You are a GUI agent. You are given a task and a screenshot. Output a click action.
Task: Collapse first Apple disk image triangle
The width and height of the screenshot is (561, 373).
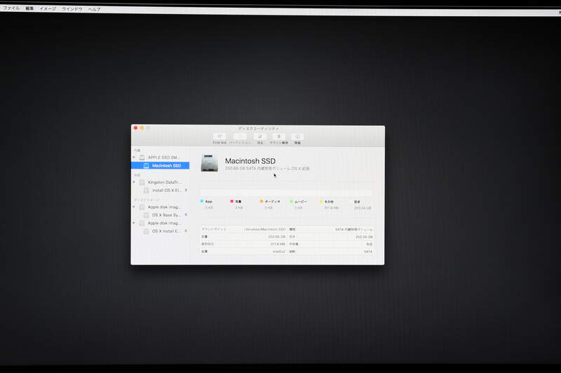[134, 207]
